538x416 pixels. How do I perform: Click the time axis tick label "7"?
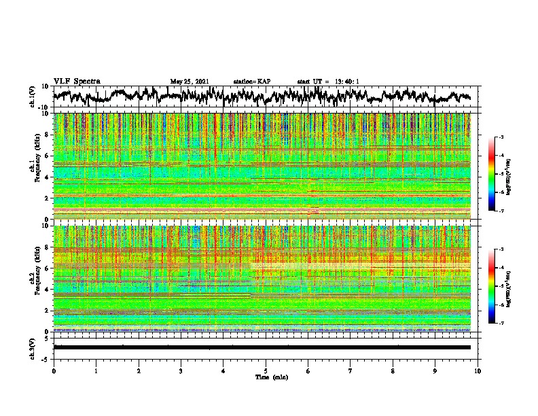click(x=351, y=370)
